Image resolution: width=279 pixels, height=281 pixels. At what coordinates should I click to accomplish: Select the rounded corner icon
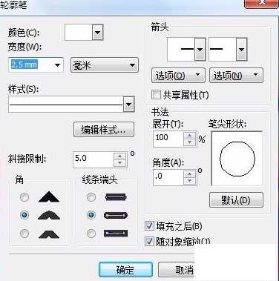tap(49, 215)
